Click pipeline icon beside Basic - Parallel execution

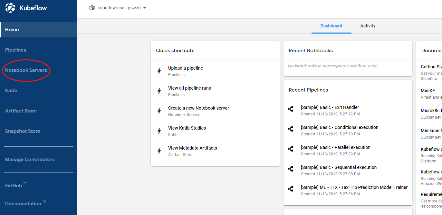point(291,149)
